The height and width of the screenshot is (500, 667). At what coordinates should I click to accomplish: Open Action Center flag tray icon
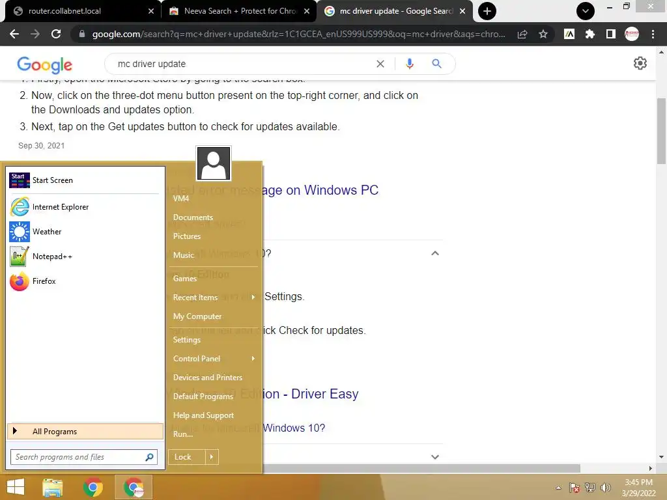pos(575,488)
